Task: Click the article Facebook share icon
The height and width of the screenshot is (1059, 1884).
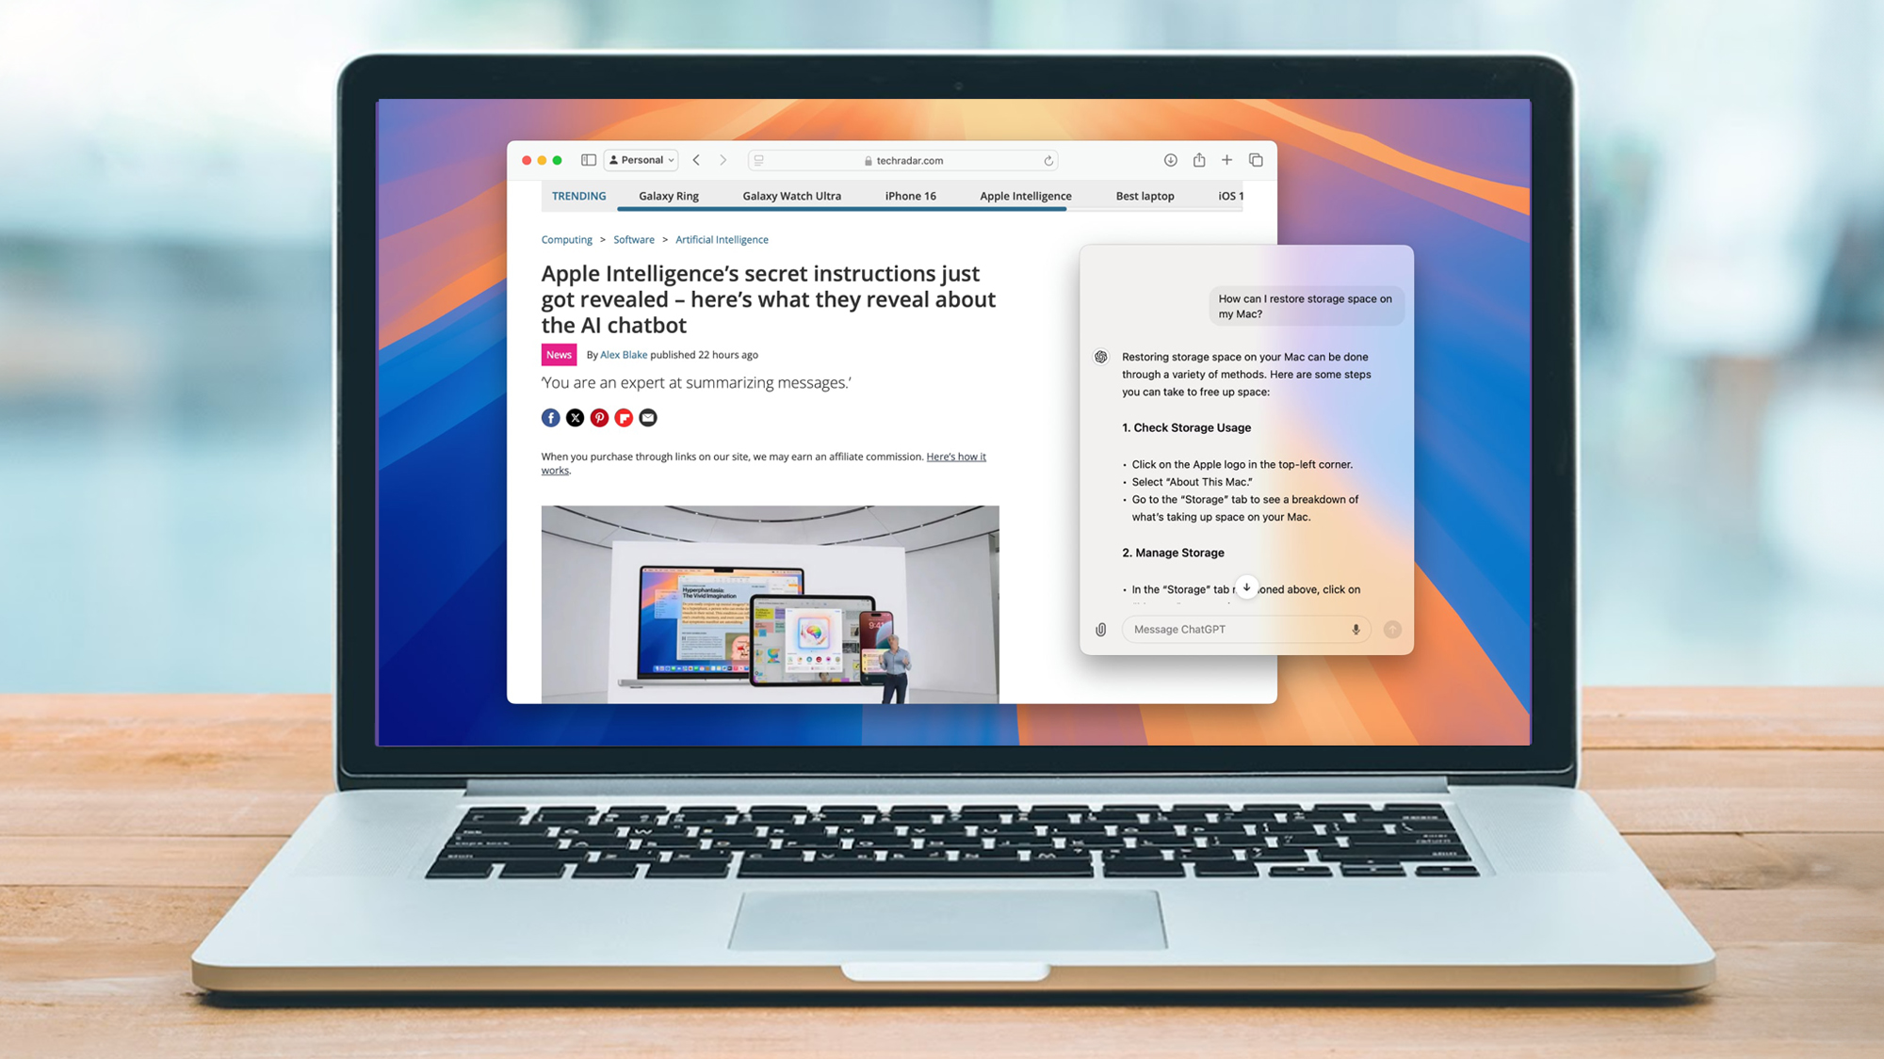Action: coord(551,418)
